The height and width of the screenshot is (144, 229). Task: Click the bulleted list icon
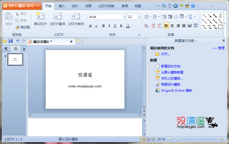tap(146, 17)
